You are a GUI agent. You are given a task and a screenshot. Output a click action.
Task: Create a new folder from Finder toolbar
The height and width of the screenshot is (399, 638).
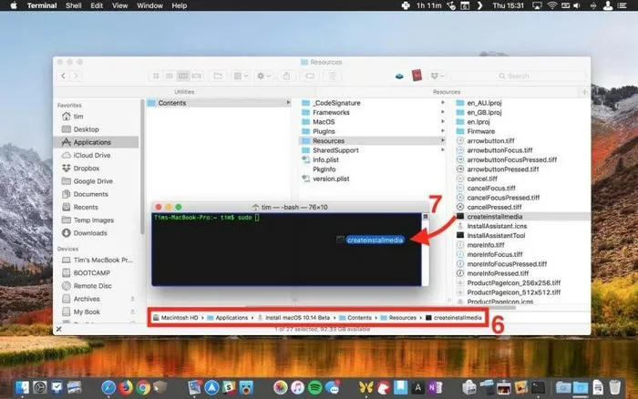click(218, 76)
